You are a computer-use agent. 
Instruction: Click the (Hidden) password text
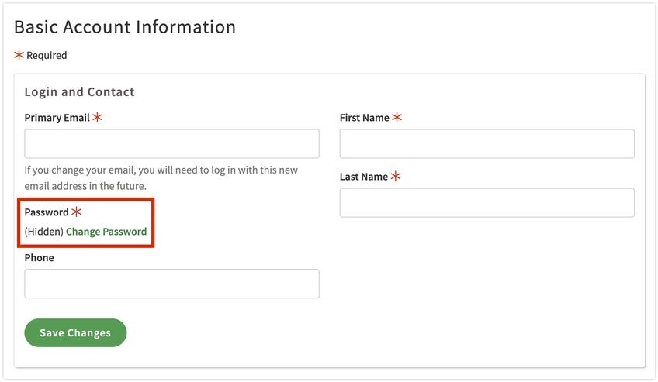point(43,232)
